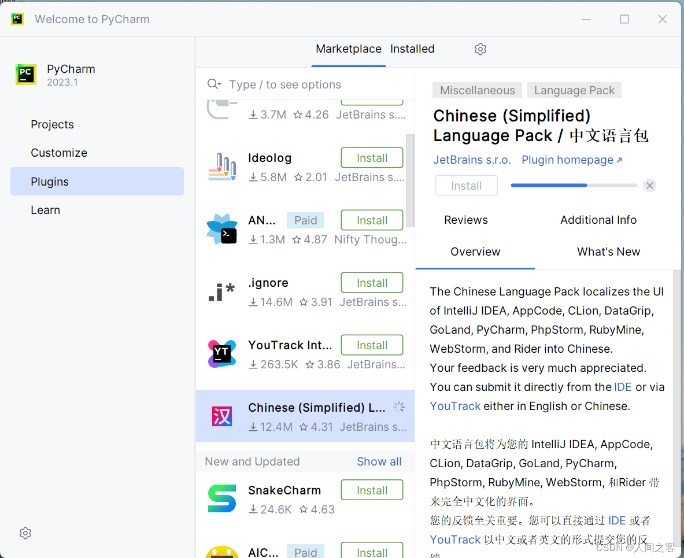
Task: Select the SnakeCharm plugin icon
Action: (222, 498)
